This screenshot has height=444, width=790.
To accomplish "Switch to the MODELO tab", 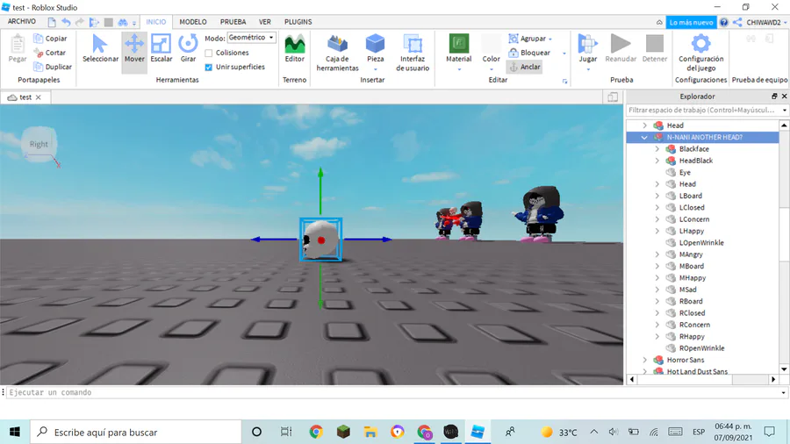I will coord(193,22).
